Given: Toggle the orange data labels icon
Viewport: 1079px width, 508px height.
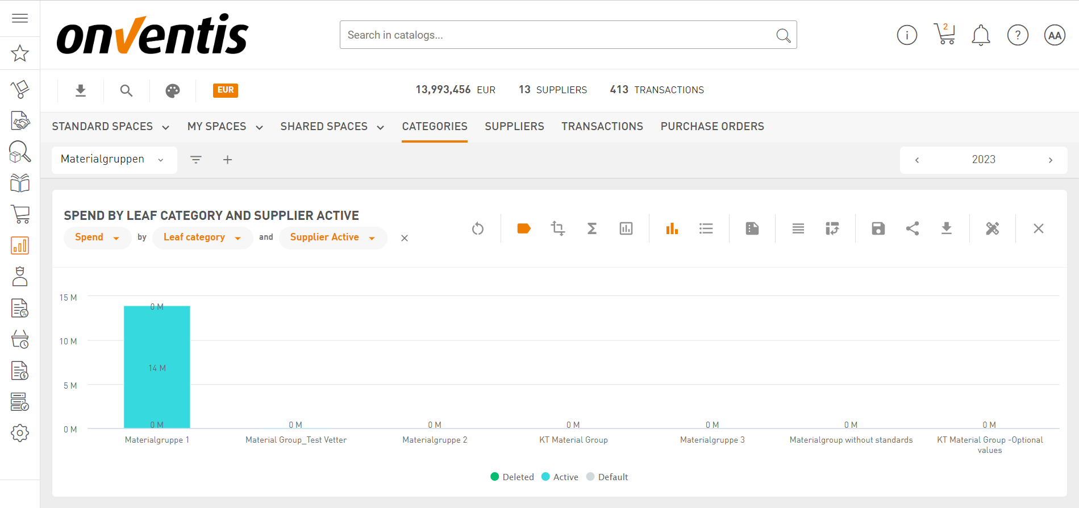Looking at the screenshot, I should pos(523,228).
